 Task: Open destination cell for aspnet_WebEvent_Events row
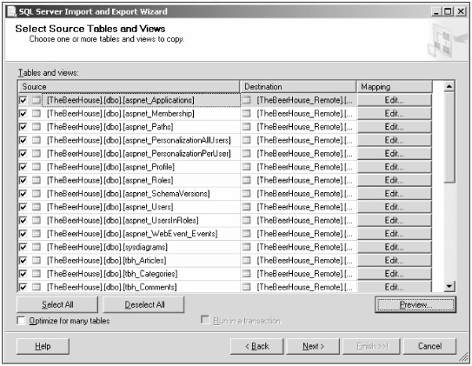coord(299,233)
